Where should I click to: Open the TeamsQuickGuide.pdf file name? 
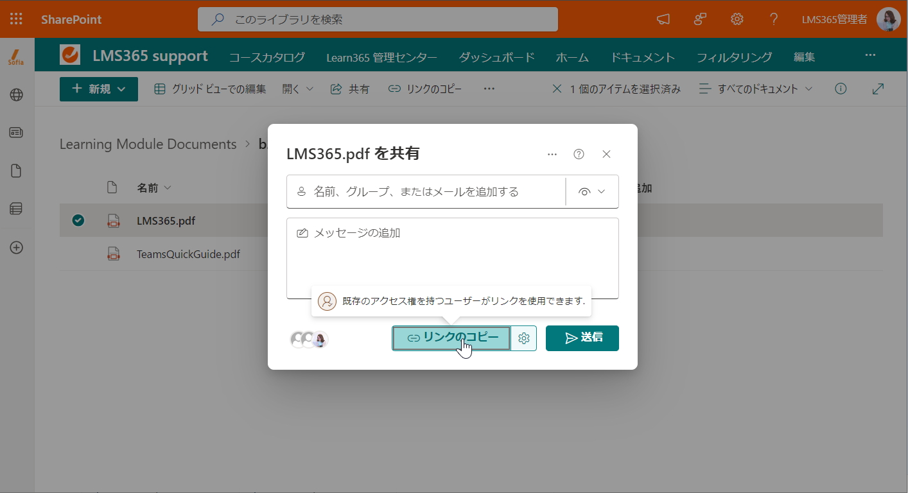pos(188,254)
